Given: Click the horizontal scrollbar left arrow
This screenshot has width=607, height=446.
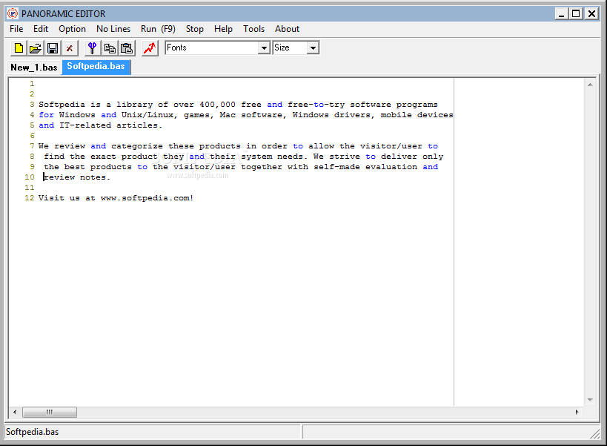Looking at the screenshot, I should click(x=15, y=412).
